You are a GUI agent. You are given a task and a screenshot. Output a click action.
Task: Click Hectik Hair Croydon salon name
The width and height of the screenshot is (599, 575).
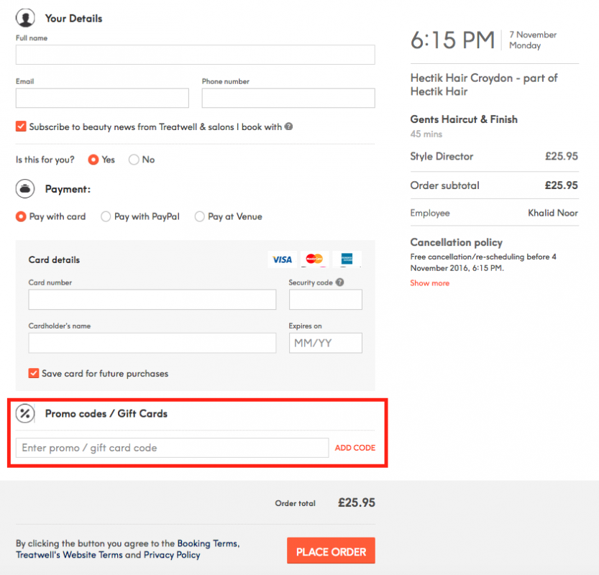pyautogui.click(x=484, y=84)
